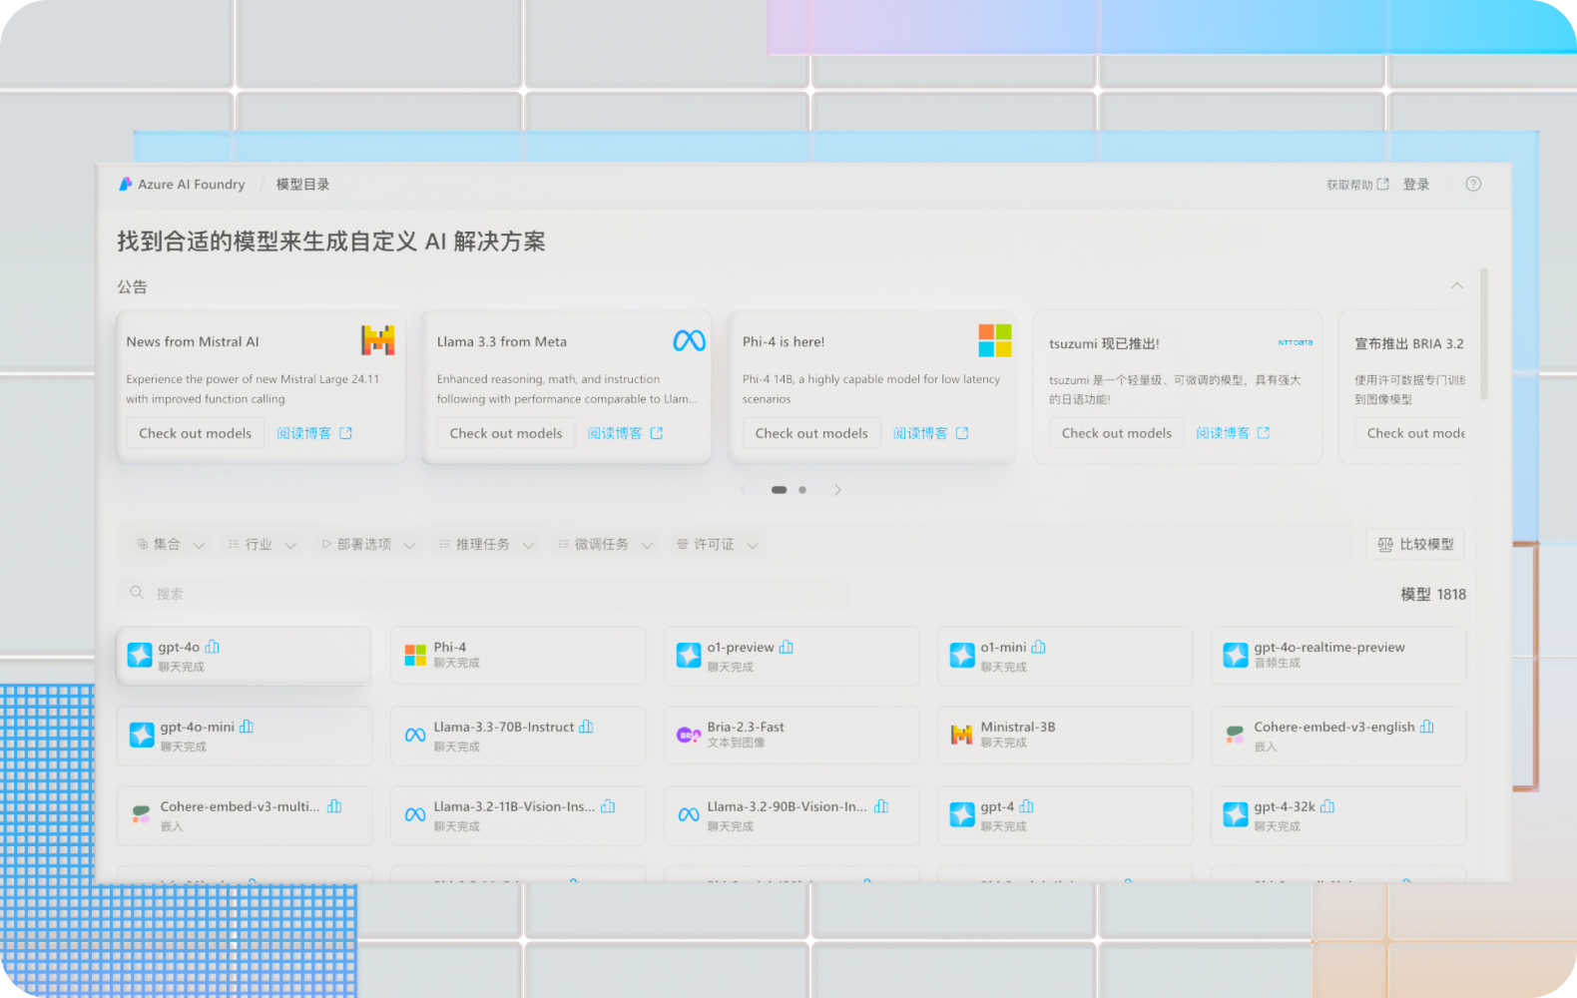
Task: Click the search magnifier icon
Action: coord(137,593)
